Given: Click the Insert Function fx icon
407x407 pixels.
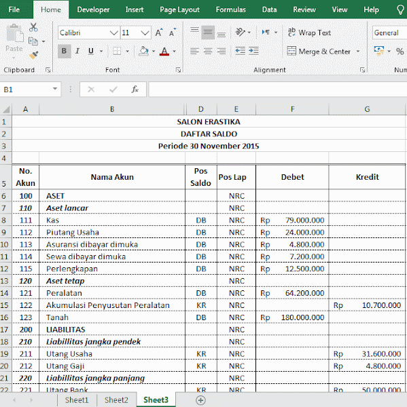Looking at the screenshot, I should 135,90.
